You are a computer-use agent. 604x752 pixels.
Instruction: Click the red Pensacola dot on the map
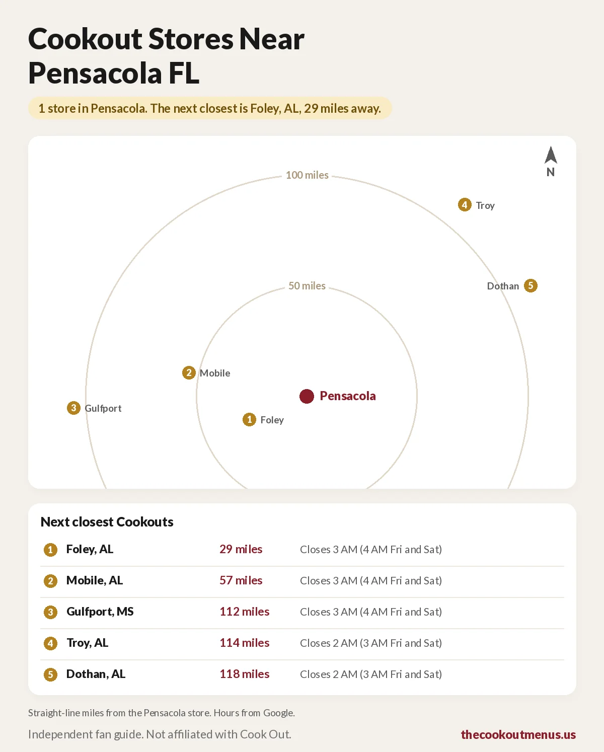[x=307, y=396]
